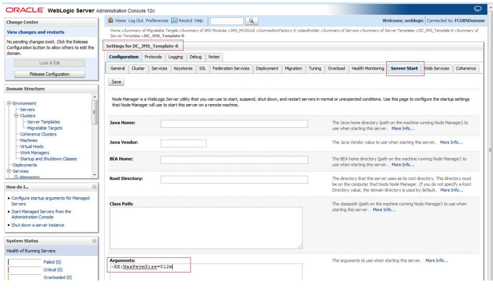Click the Home house icon
The image size is (493, 292).
[x=110, y=20]
